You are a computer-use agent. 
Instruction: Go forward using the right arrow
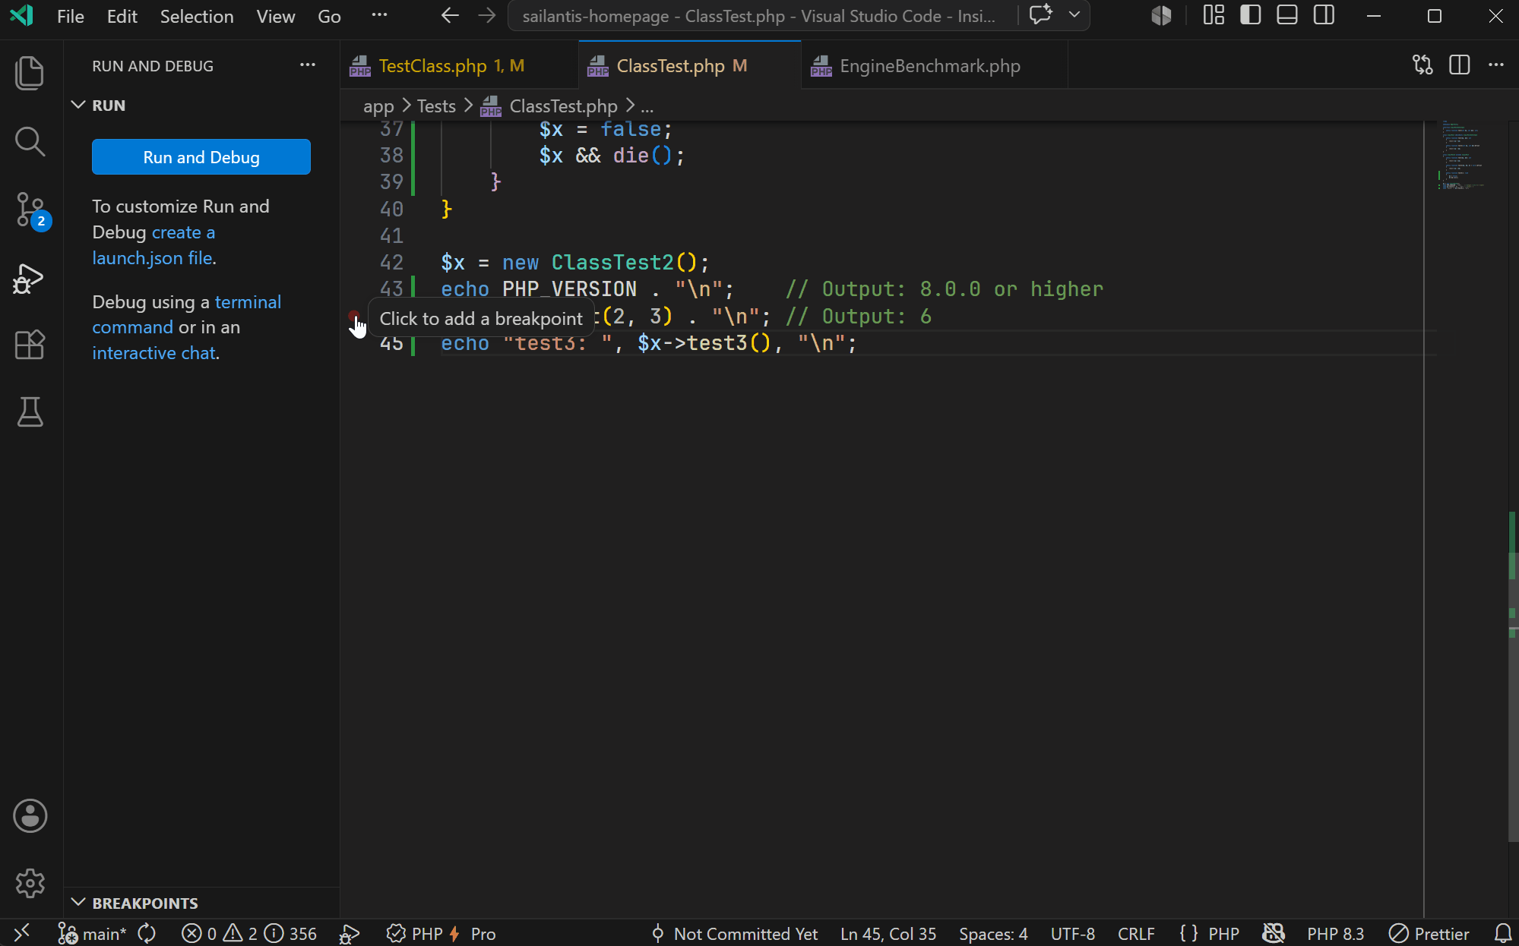click(487, 16)
